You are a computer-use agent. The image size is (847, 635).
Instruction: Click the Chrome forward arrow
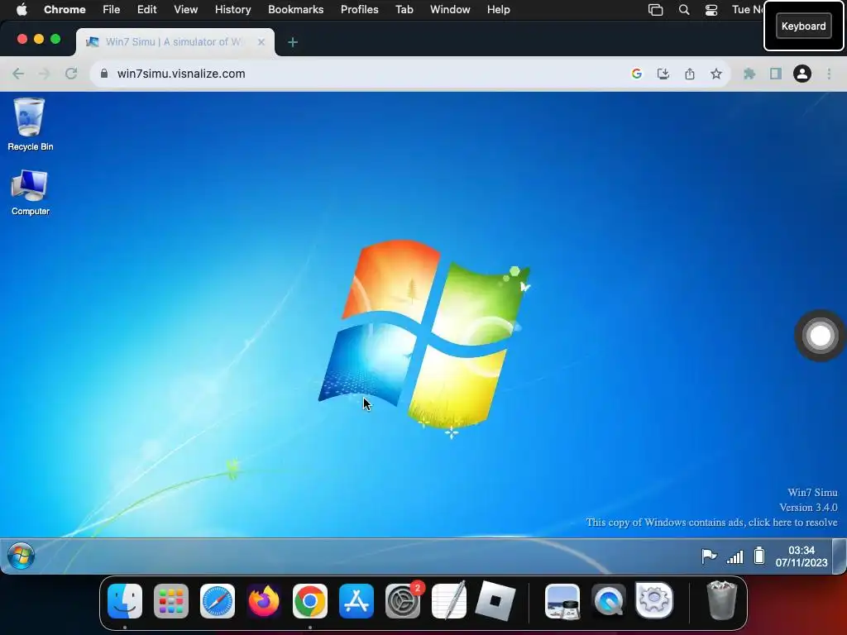point(45,74)
